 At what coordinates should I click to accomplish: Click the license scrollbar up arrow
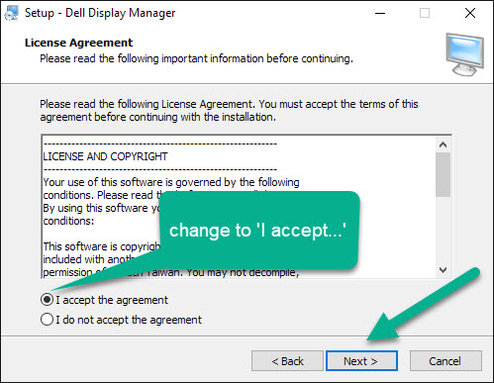444,144
